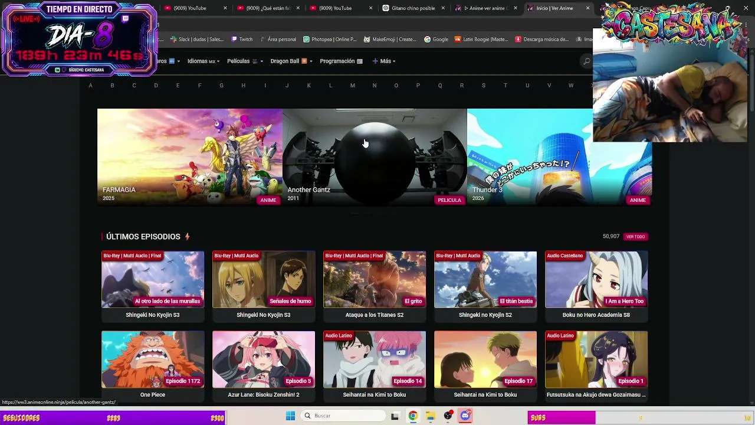Click the Boku no Hero Academia S8 title
The image size is (755, 425).
tap(596, 315)
